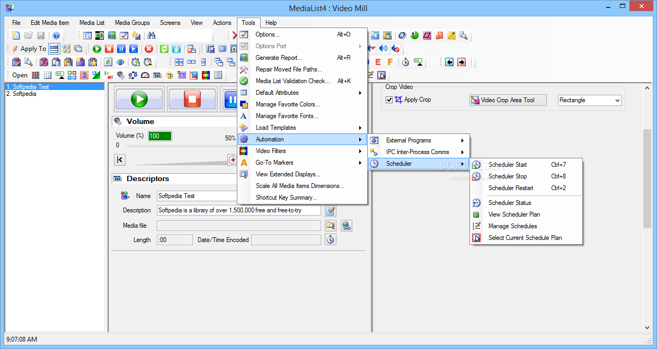The image size is (657, 349).
Task: Click the right arrow navigation icon
Action: click(461, 62)
